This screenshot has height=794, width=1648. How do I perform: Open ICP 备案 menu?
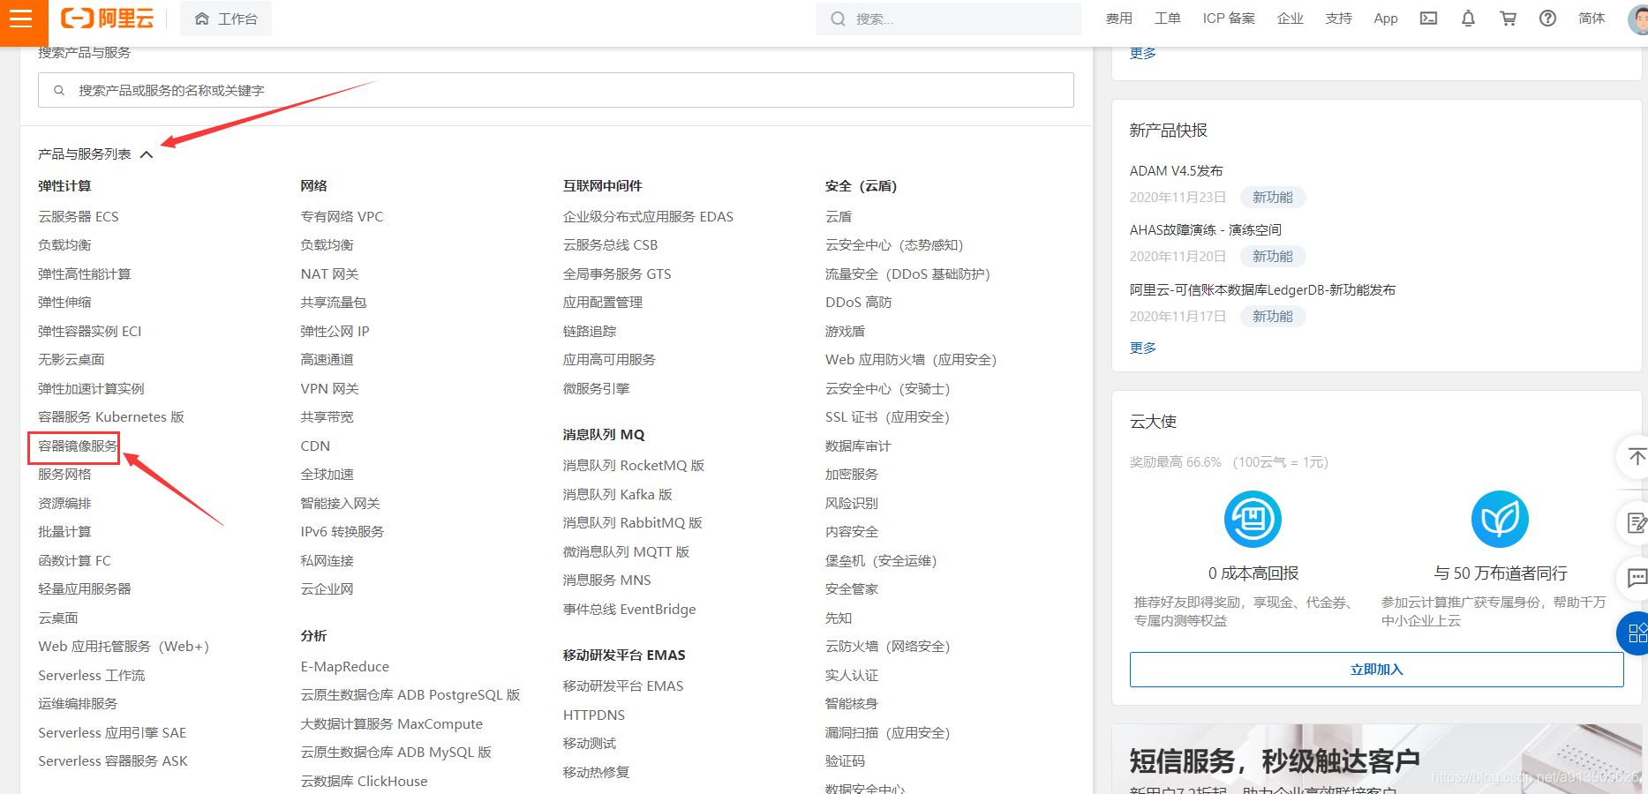coord(1229,19)
